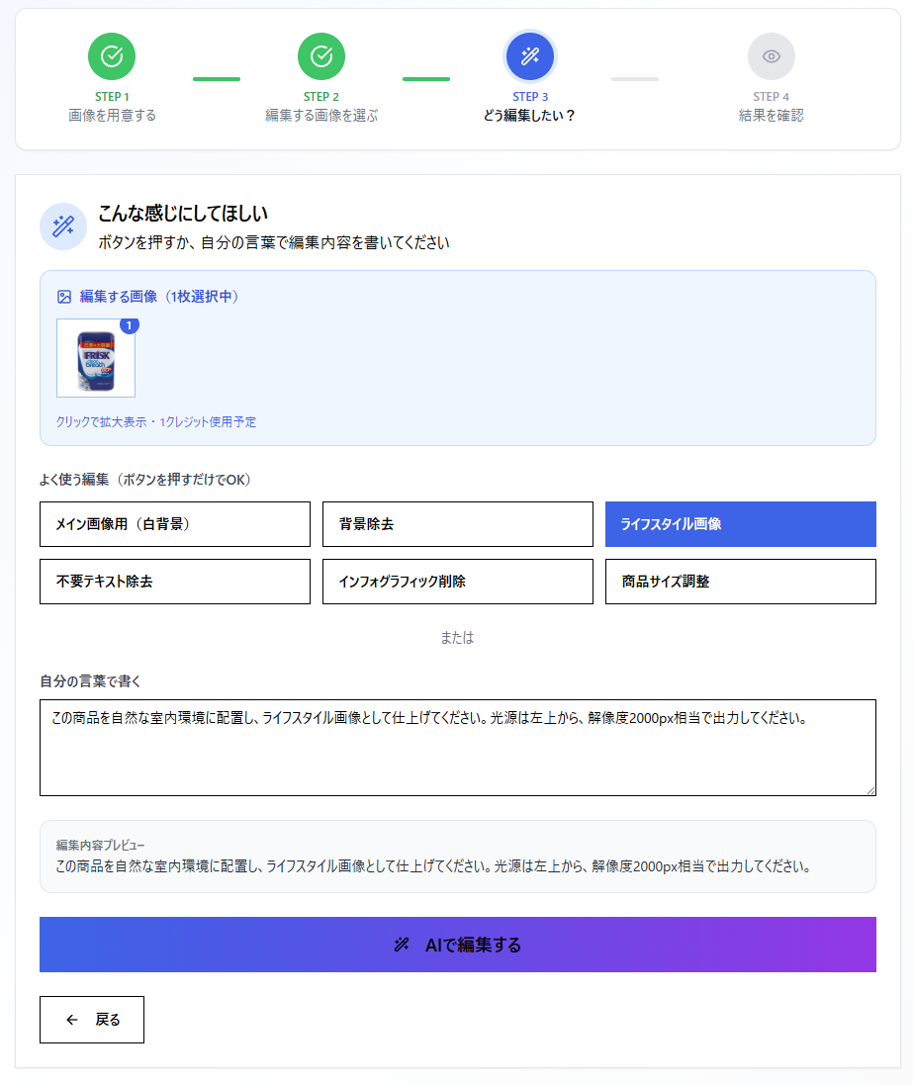Click the 編集する画像を選ぶ step label
This screenshot has height=1085, width=913.
pos(321,116)
